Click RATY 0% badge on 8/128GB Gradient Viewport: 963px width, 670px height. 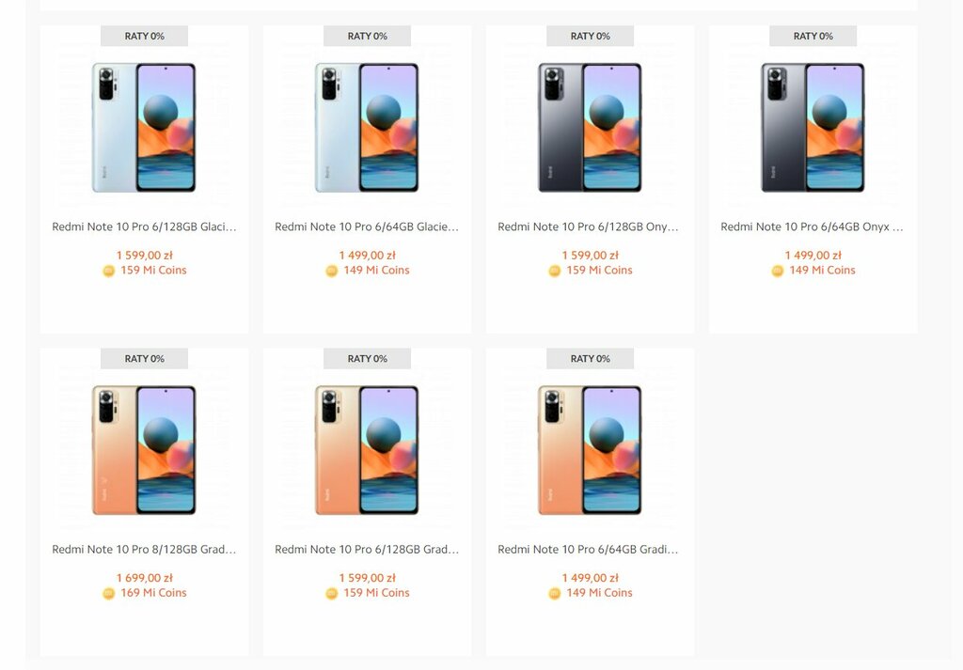pos(144,358)
